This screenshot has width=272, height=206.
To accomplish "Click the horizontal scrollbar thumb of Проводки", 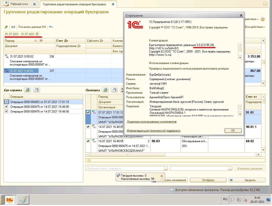I will click(128, 154).
